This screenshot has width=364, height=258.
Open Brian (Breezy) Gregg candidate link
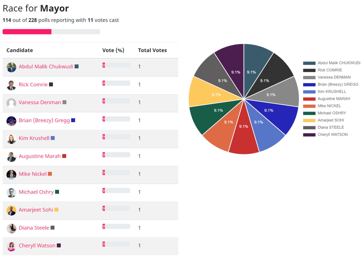(44, 120)
